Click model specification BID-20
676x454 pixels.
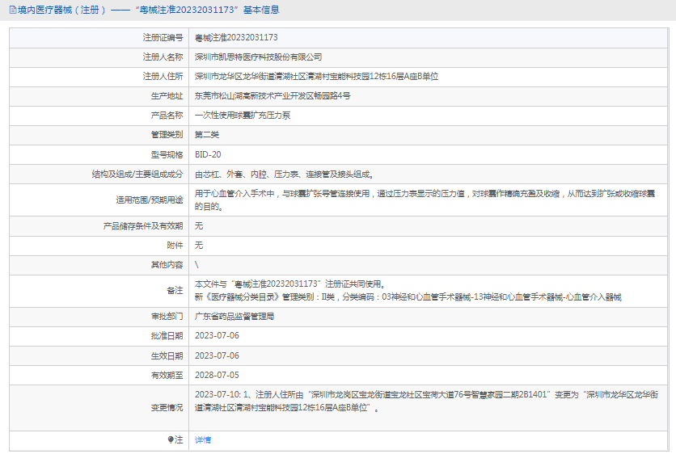(208, 154)
